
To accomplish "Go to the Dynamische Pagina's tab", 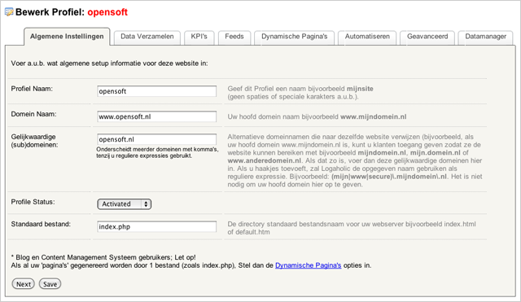I will click(x=295, y=37).
